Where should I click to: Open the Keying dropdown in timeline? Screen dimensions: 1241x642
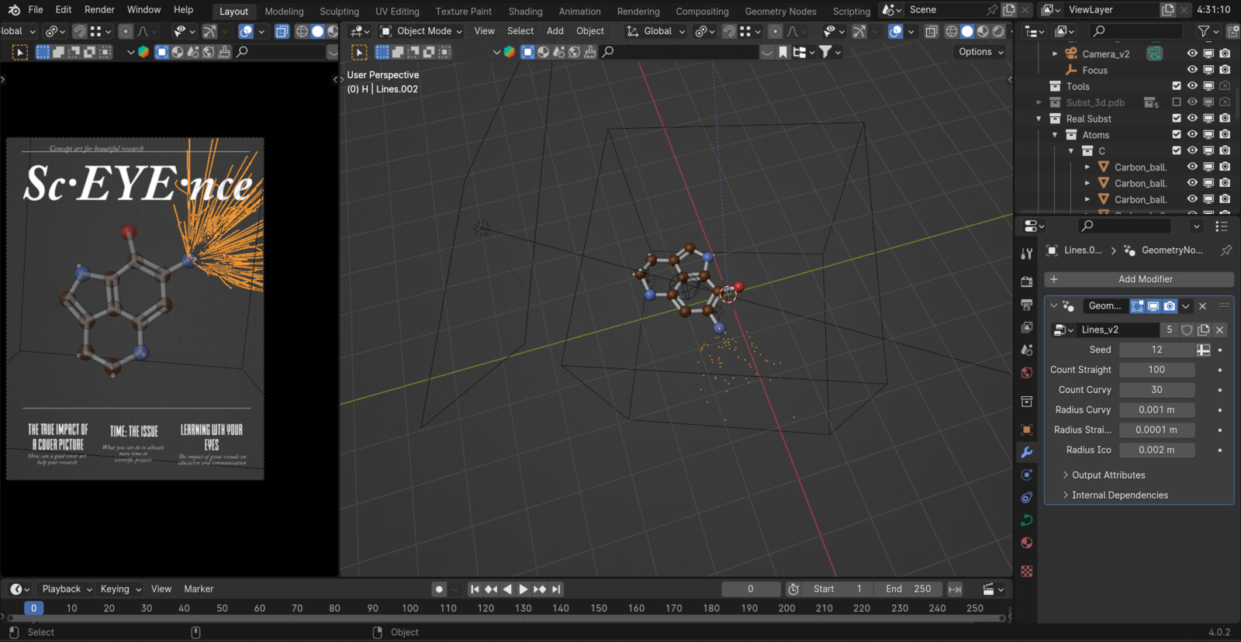pyautogui.click(x=120, y=589)
